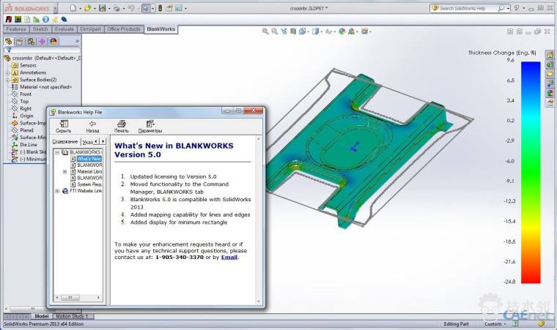
Task: Open the Options list icon
Action: pyautogui.click(x=179, y=8)
